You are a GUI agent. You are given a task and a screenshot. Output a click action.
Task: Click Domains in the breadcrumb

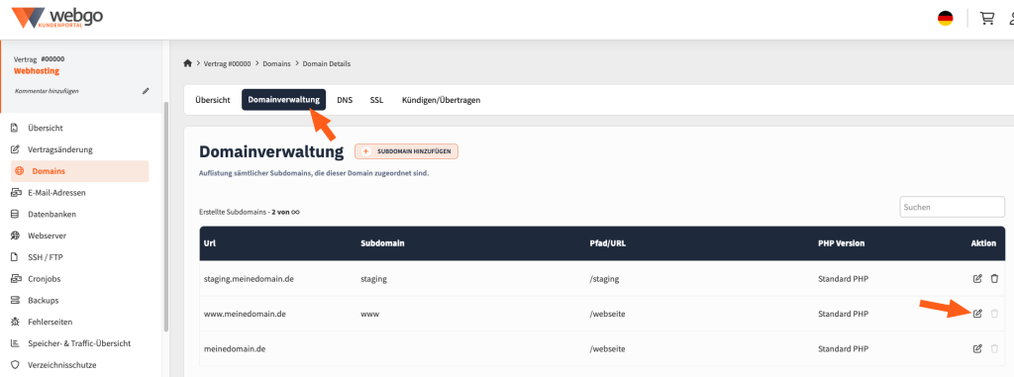coord(276,63)
